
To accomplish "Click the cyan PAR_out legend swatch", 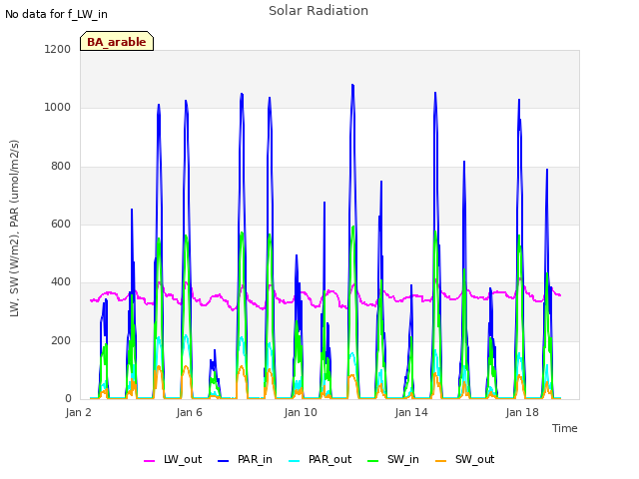I will point(294,461).
